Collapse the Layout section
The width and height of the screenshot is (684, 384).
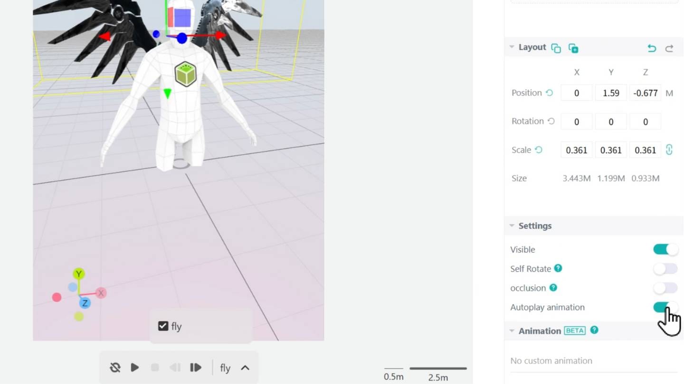coord(512,47)
